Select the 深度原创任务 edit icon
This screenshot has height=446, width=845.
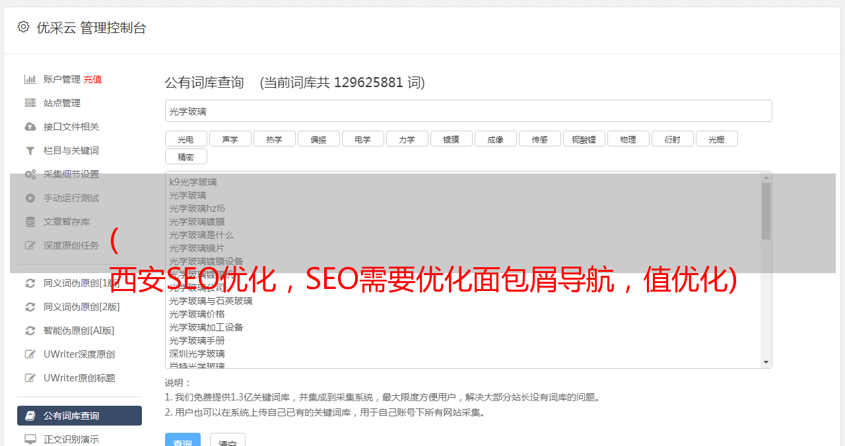pyautogui.click(x=30, y=245)
